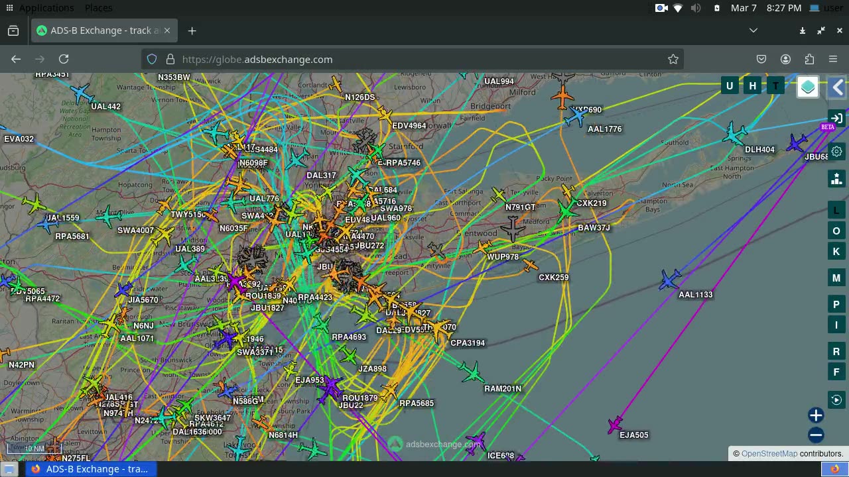This screenshot has height=477, width=849.
Task: Toggle the K button on sidebar
Action: tap(836, 251)
